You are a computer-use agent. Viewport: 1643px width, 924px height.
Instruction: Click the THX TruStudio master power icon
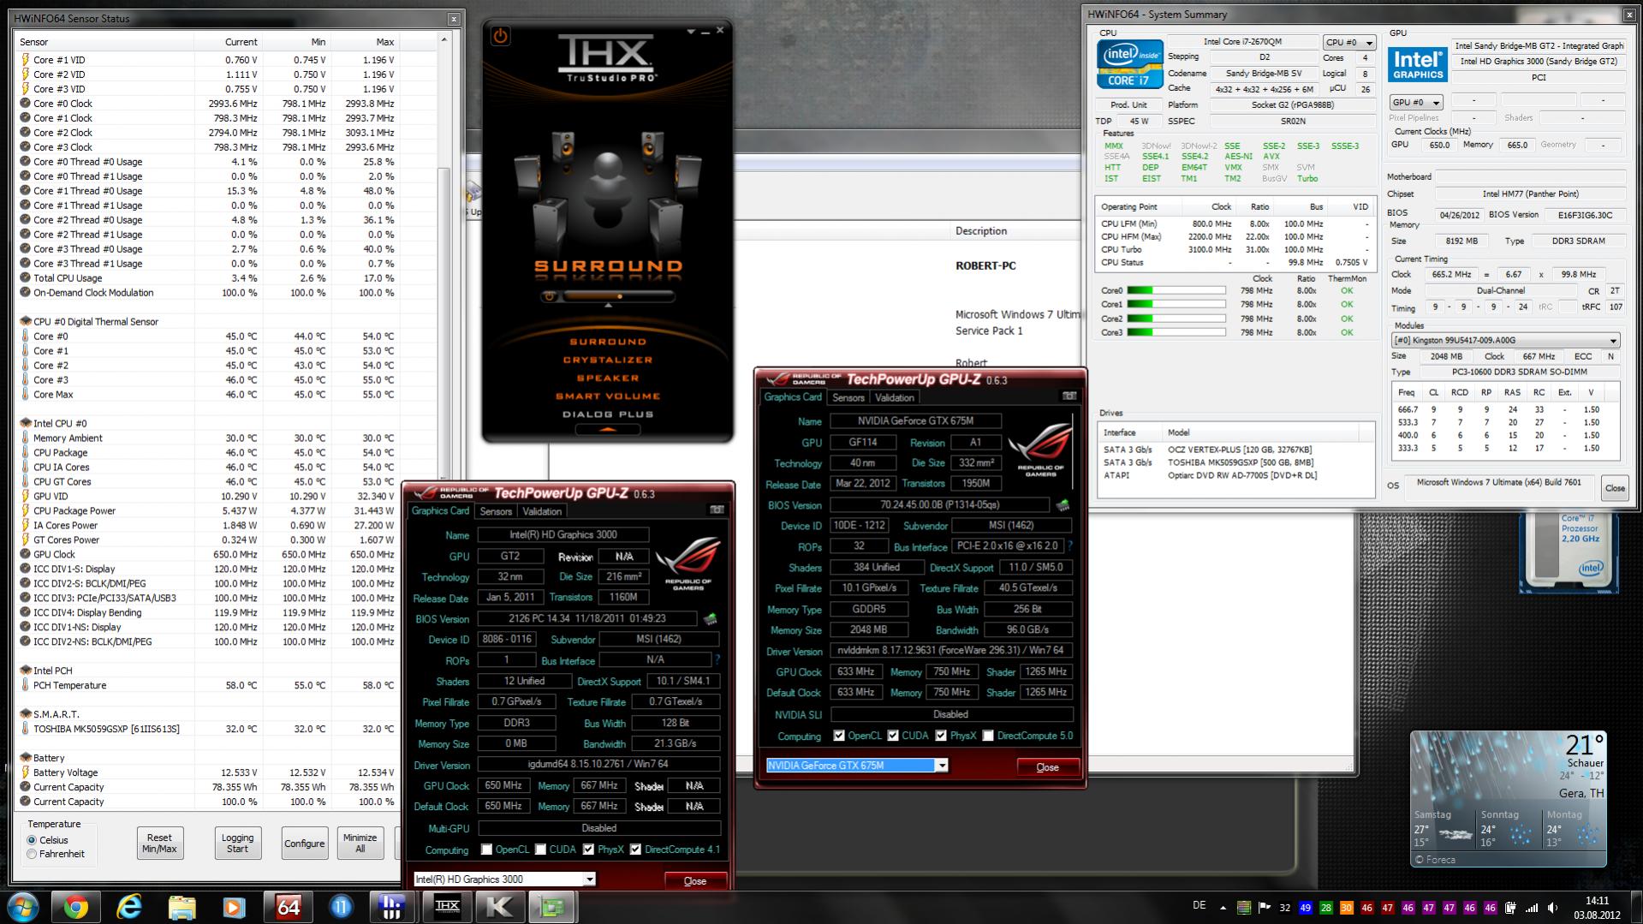coord(500,36)
